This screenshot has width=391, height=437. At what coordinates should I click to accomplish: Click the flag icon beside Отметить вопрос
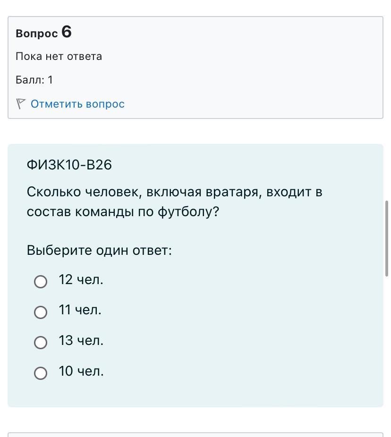tap(20, 104)
